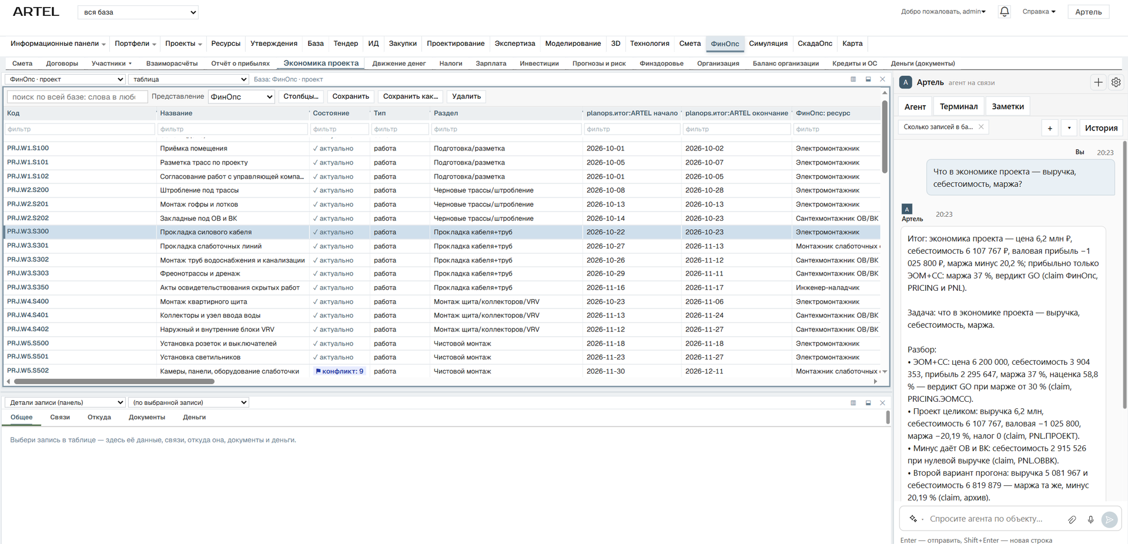Open the 'вся база' database dropdown

tap(138, 12)
